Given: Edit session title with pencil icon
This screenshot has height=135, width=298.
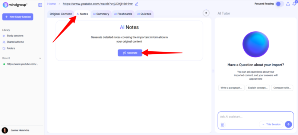Looking at the screenshot, I should (137, 4).
